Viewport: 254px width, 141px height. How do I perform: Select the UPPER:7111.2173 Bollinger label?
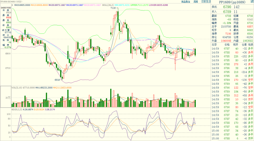(140, 5)
